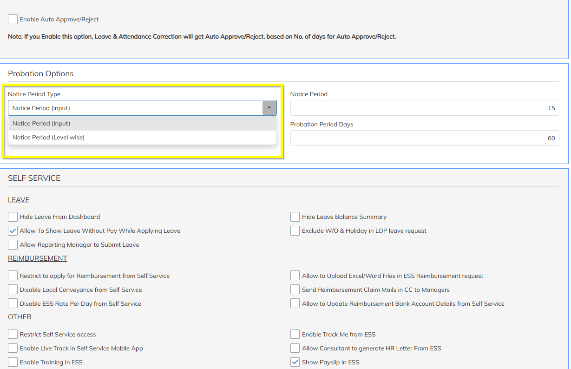
Task: Toggle Disable ESS Rate Per Day checkbox
Action: (13, 304)
